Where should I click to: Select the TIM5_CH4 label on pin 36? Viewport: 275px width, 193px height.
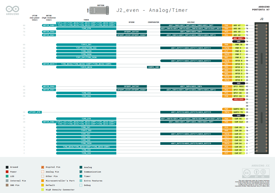[x=86, y=96]
